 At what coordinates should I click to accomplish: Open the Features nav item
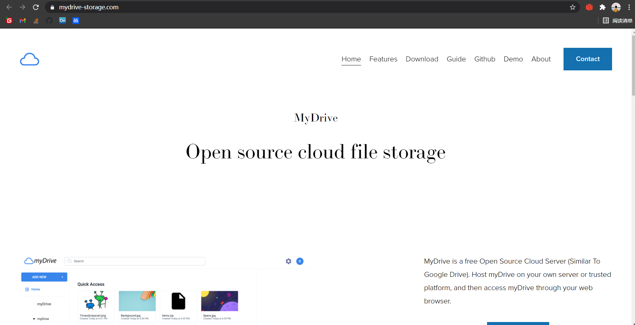coord(383,59)
